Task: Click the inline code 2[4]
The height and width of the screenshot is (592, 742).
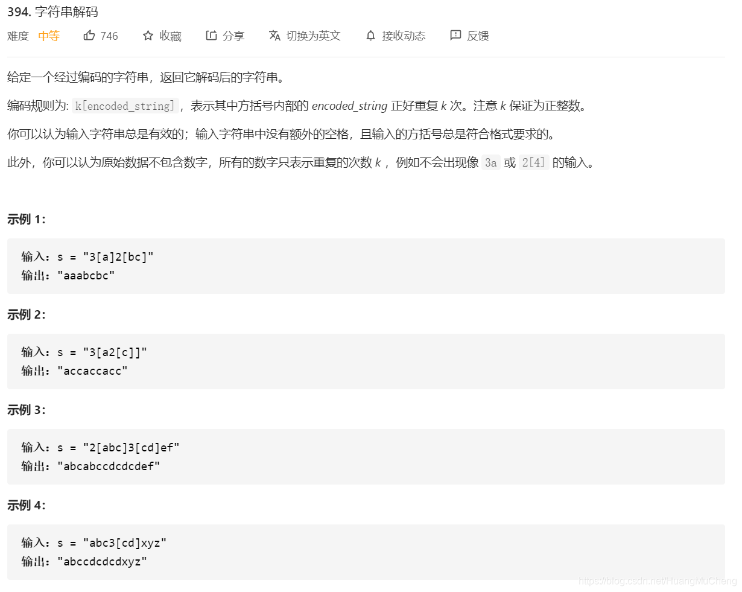Action: [534, 162]
